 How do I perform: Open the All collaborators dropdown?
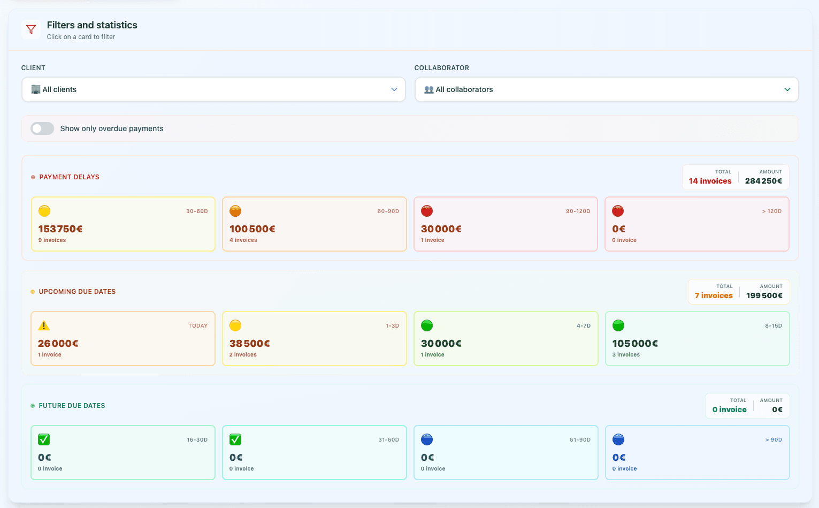(606, 89)
